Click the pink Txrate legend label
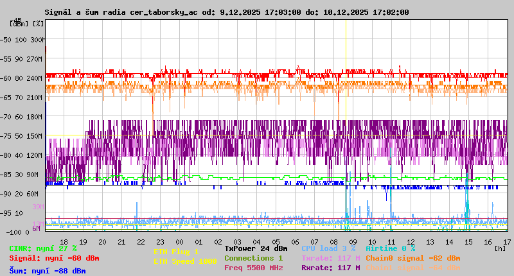Image resolution: width=514 pixels, height=276 pixels. coord(330,258)
